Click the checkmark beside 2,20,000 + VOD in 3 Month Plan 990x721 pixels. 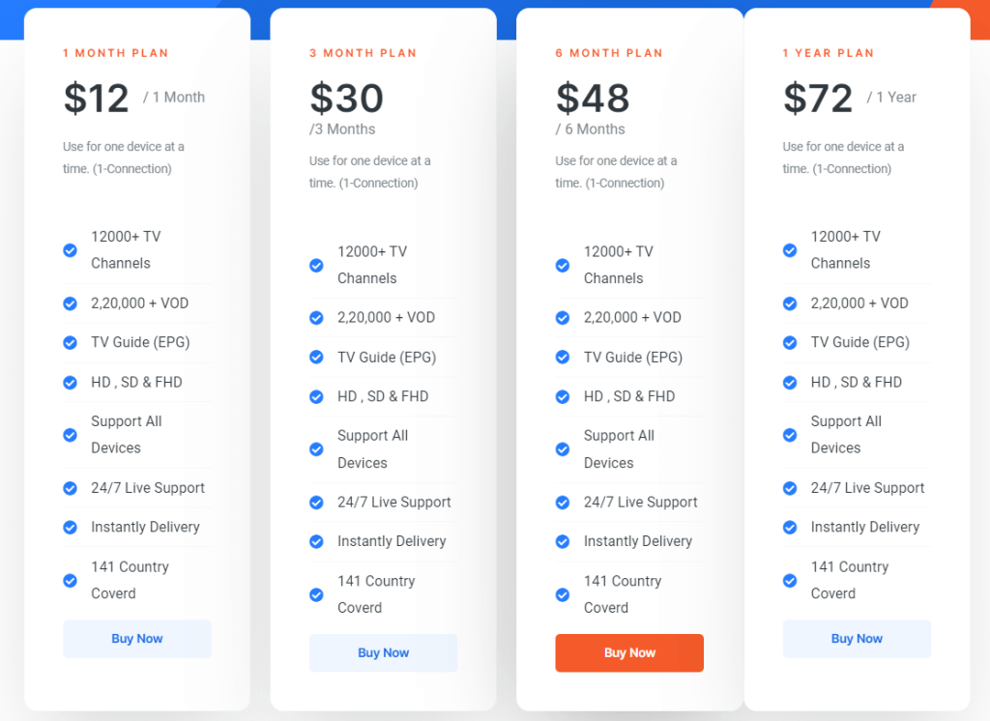(x=316, y=317)
